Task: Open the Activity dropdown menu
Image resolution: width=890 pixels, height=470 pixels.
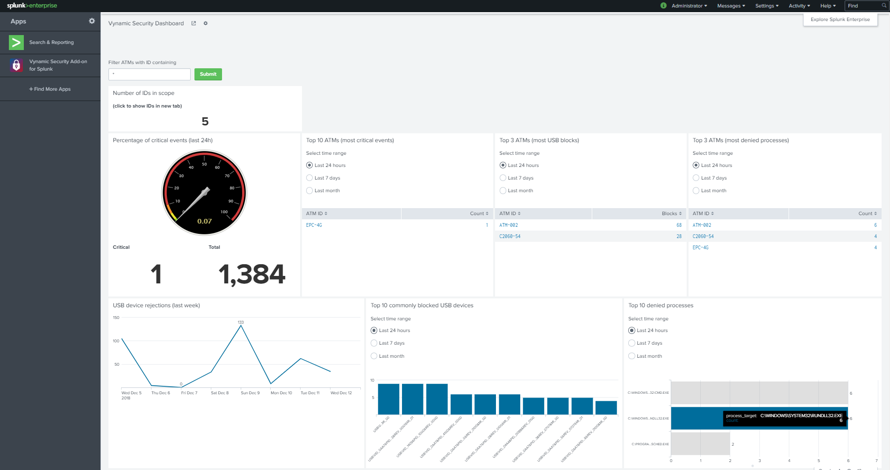Action: (799, 6)
